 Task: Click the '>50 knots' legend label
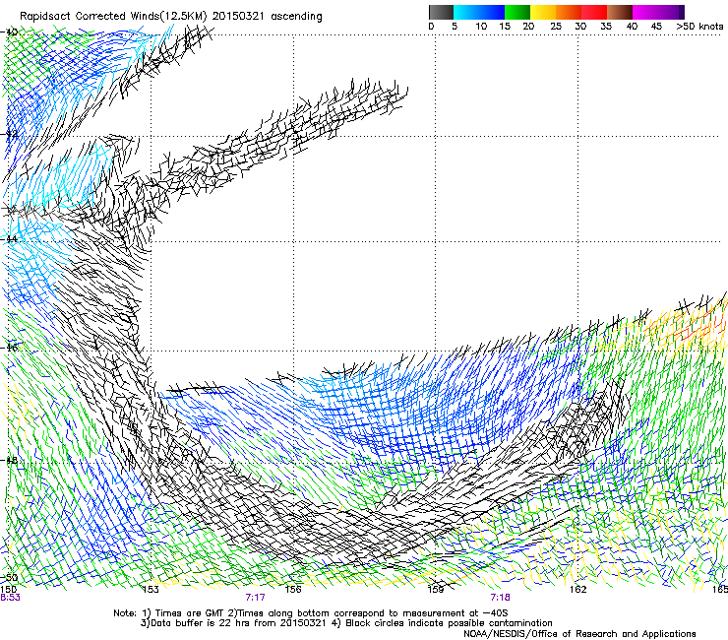click(x=699, y=27)
